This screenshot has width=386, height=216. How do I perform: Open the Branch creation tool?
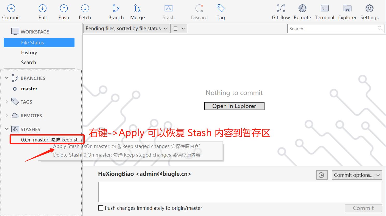click(x=116, y=11)
